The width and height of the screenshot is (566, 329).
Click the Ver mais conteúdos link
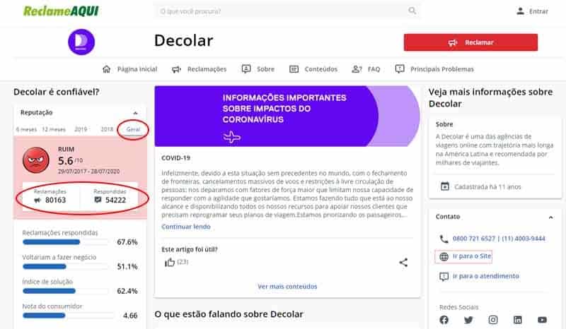(287, 287)
